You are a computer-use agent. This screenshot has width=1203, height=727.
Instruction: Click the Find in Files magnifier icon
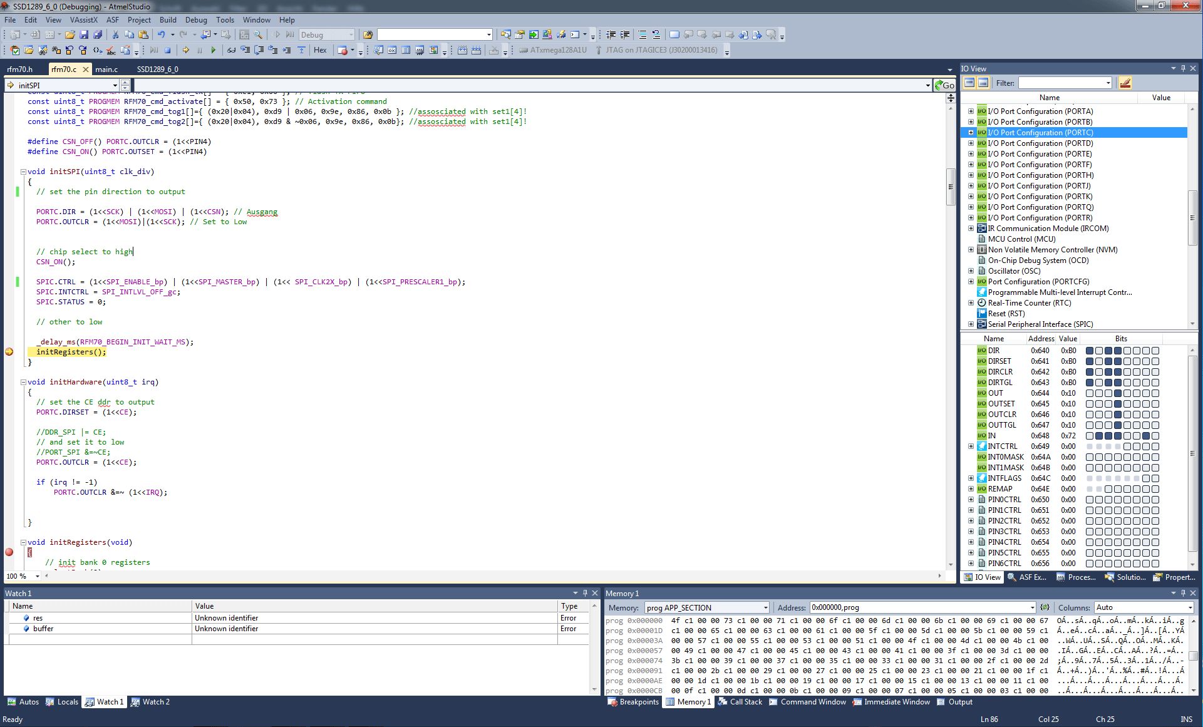258,35
